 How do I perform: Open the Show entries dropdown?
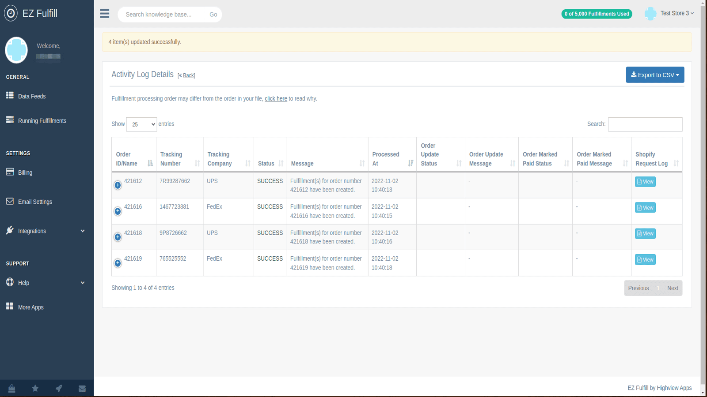tap(141, 124)
